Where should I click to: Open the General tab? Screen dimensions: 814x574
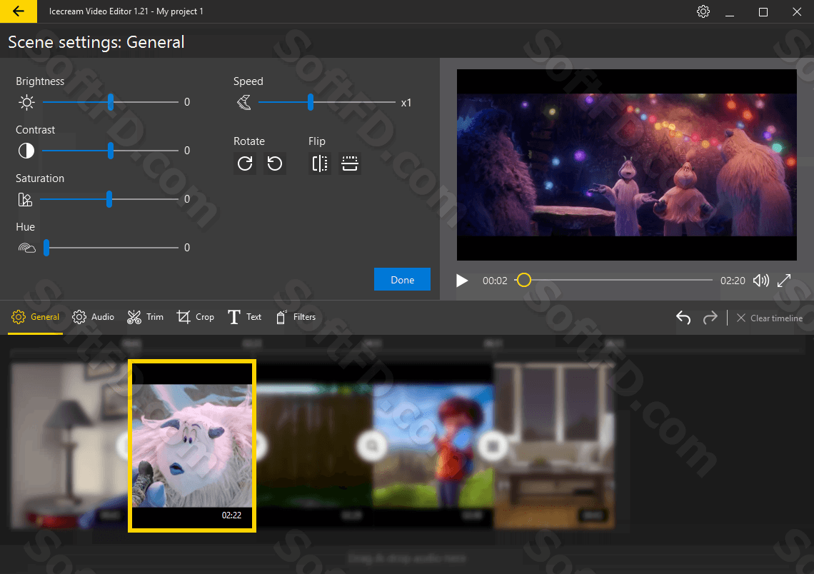(x=35, y=317)
